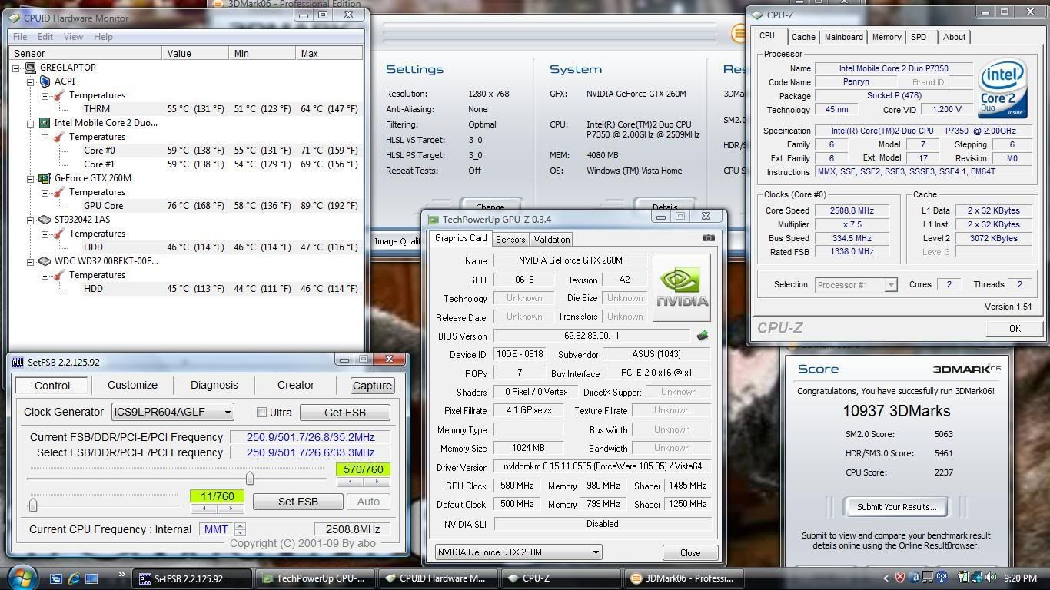Click the red security shield tray icon
The width and height of the screenshot is (1050, 590).
coord(900,578)
